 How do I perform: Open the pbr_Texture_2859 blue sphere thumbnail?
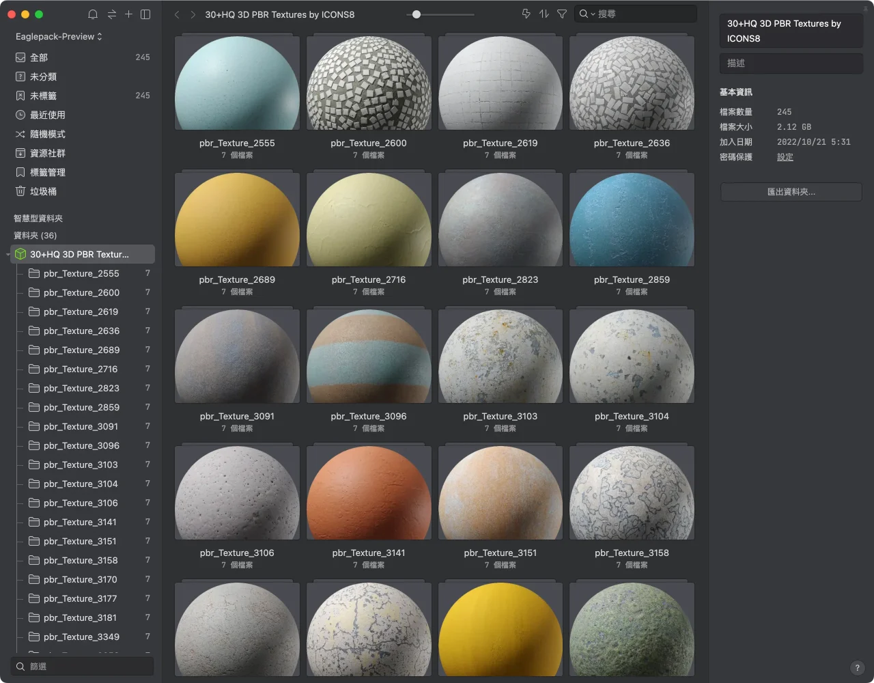click(632, 219)
